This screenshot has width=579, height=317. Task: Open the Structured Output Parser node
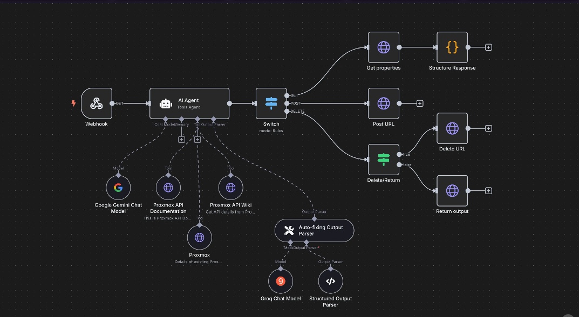330,281
